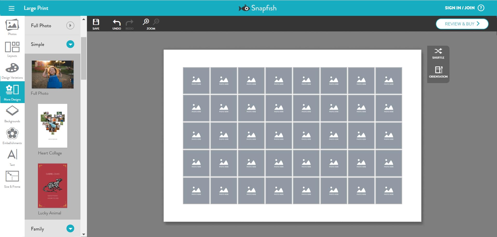Screen dimensions: 497x237
Task: Click the Undo button
Action: [x=117, y=23]
